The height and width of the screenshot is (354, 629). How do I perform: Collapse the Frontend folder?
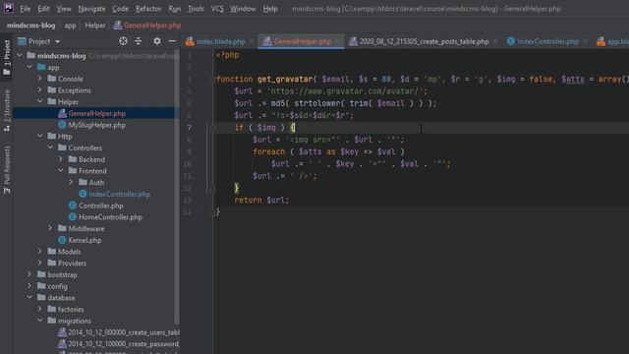[x=61, y=170]
